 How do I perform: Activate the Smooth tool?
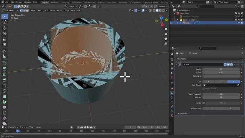tap(5, 107)
